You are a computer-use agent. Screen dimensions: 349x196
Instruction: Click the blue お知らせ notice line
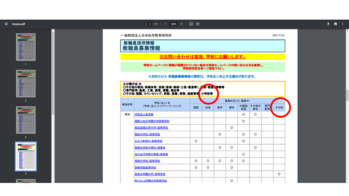pyautogui.click(x=202, y=77)
